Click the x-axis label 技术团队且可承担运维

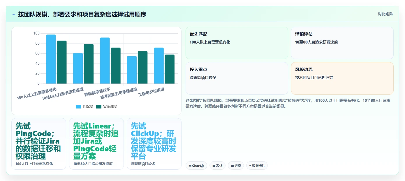click(119, 93)
